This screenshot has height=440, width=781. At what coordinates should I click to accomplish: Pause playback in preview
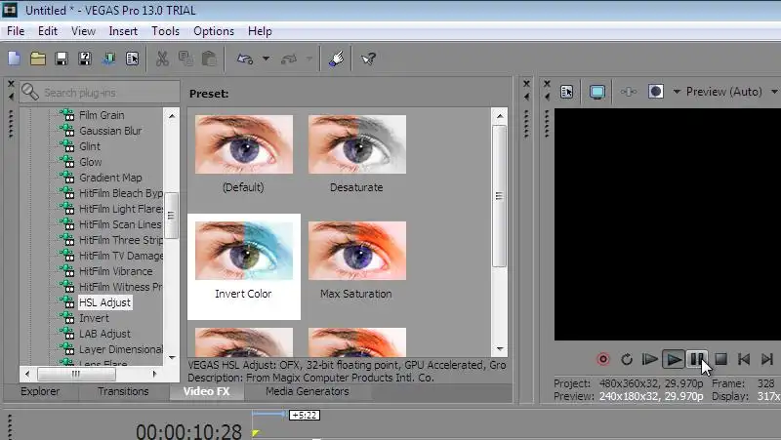coord(696,359)
